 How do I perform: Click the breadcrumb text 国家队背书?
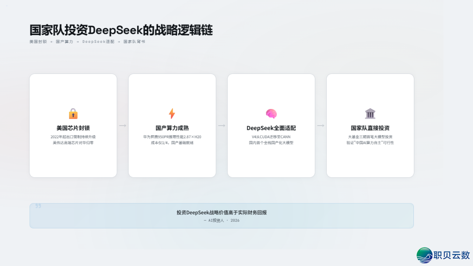click(134, 42)
